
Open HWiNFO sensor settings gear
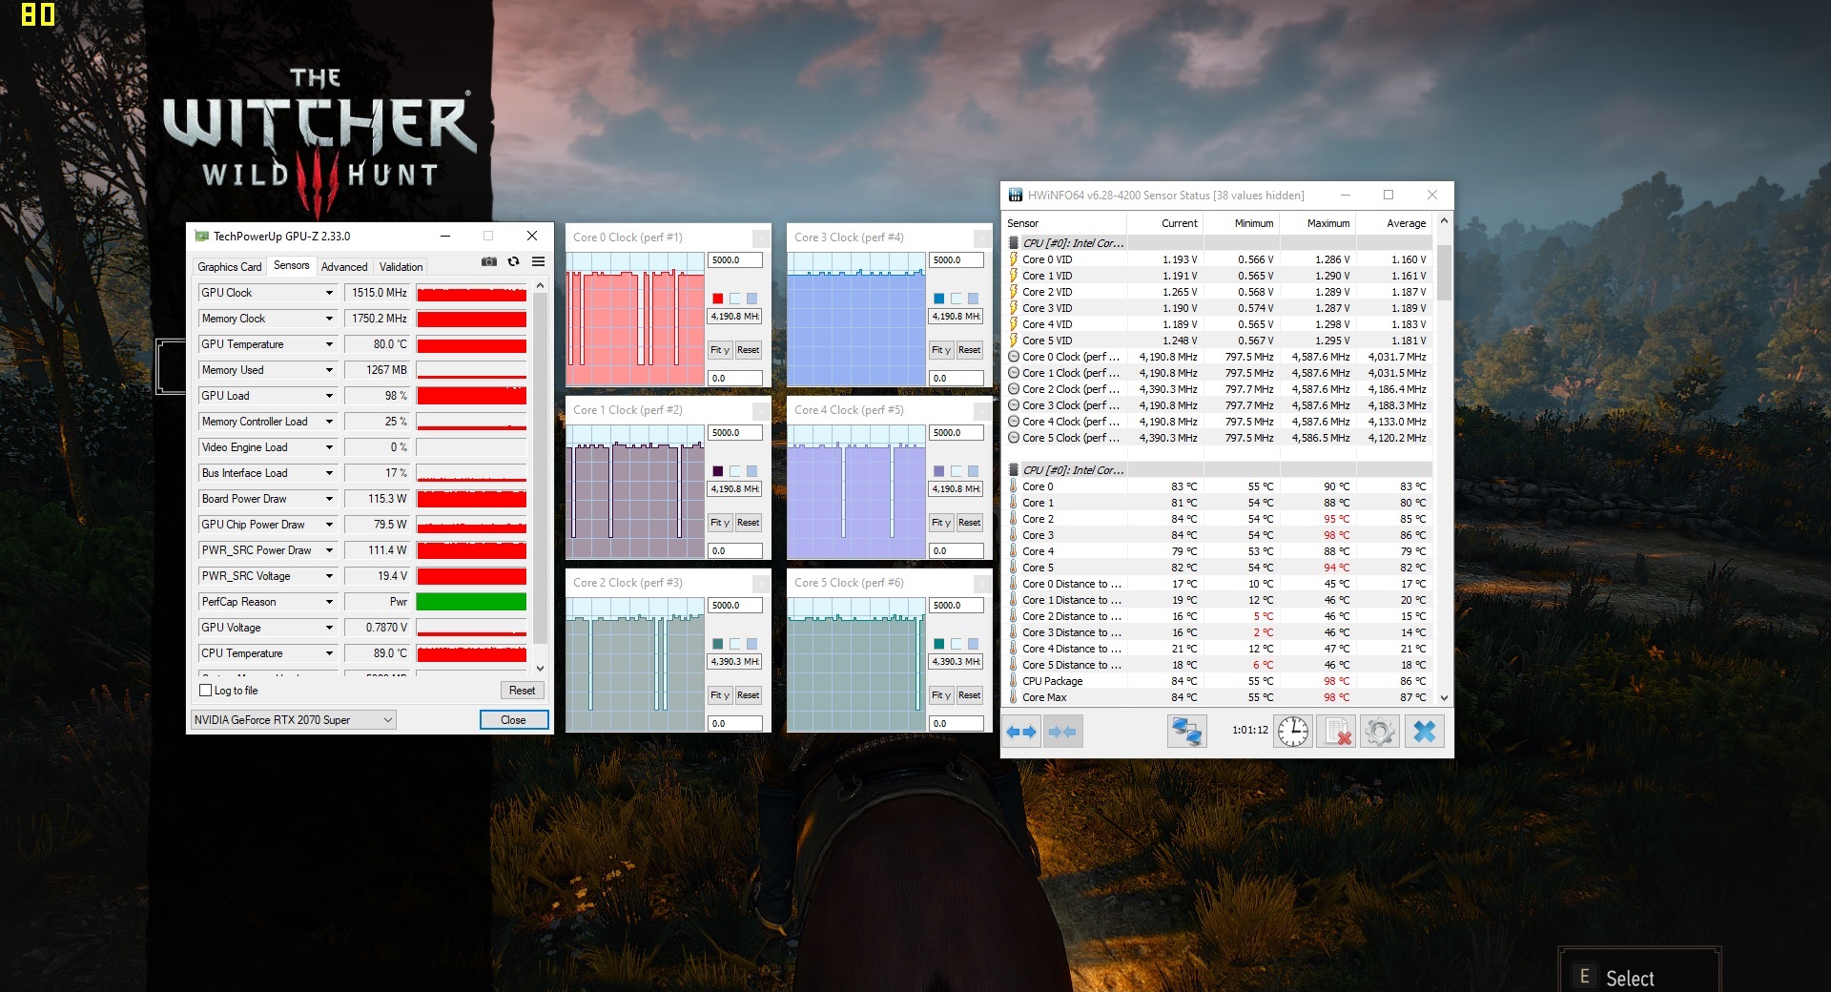[1380, 732]
